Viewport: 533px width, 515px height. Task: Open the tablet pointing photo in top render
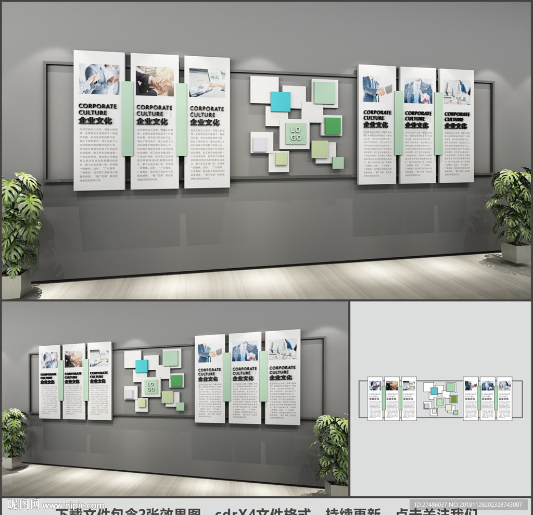(207, 83)
